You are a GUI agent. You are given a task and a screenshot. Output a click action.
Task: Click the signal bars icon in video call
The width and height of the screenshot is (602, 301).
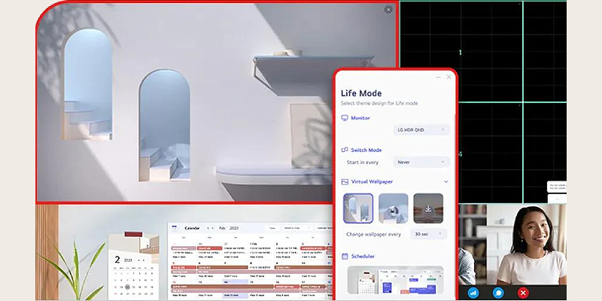point(473,292)
